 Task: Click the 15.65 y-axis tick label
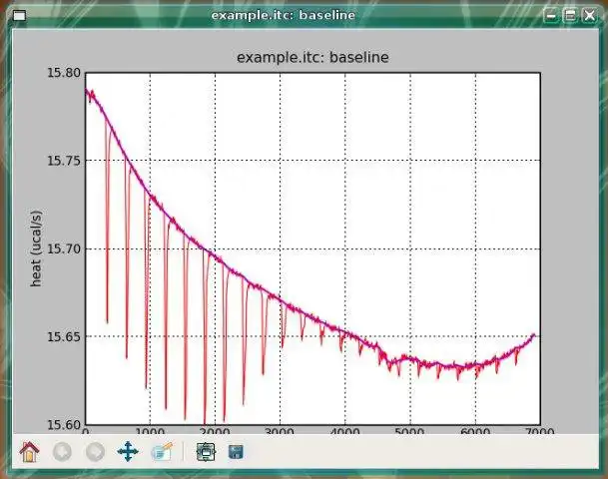[64, 336]
